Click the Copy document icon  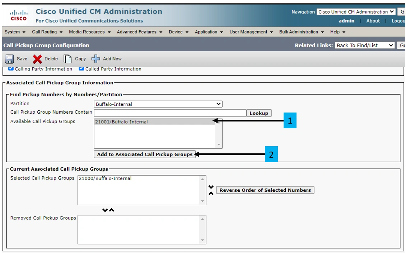tap(67, 59)
